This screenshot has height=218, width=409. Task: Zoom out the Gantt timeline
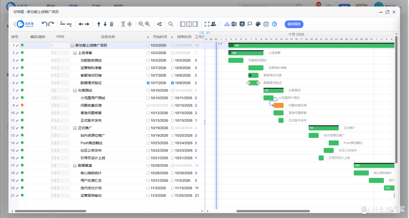tap(141, 24)
